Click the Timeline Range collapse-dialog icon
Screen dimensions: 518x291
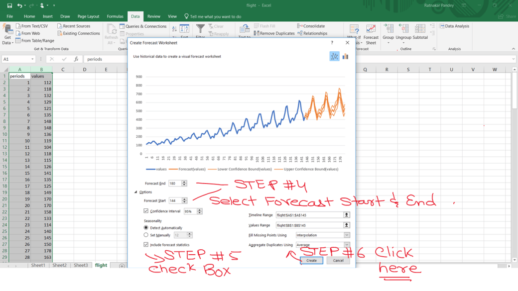pyautogui.click(x=346, y=215)
